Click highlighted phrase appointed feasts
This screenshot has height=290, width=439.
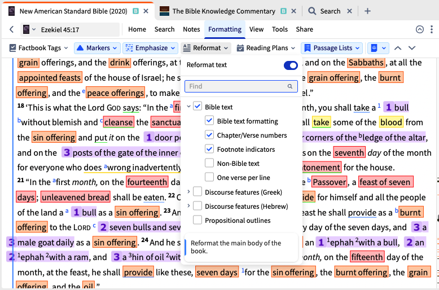click(x=50, y=77)
